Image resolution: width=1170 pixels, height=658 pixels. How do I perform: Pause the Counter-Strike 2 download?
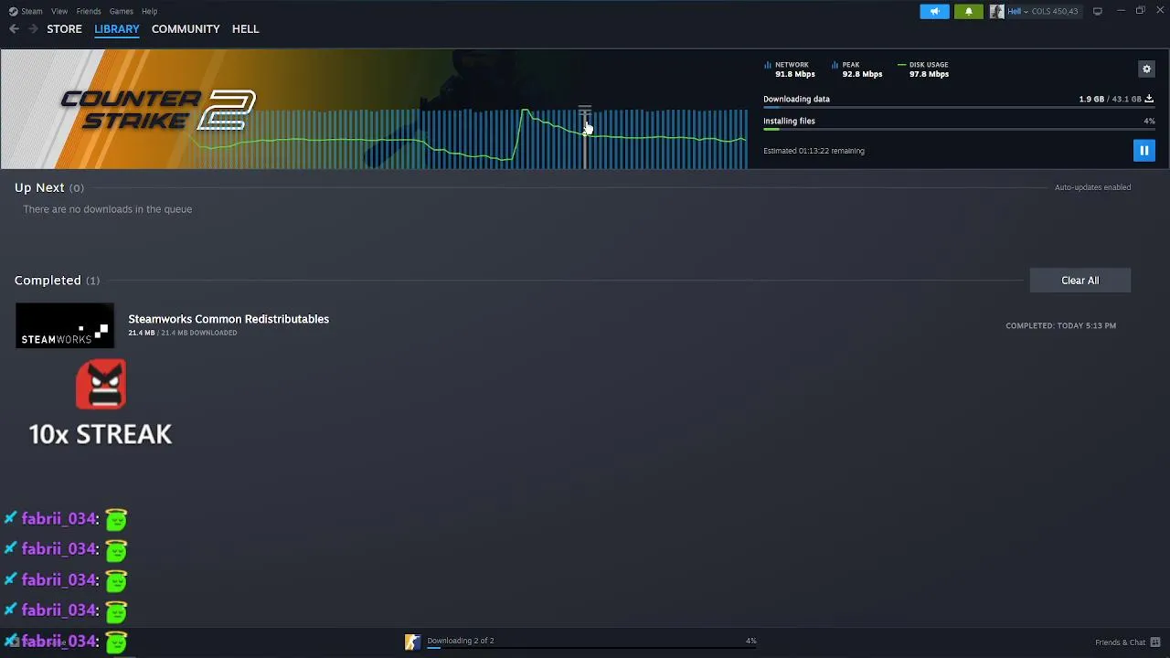click(1143, 151)
